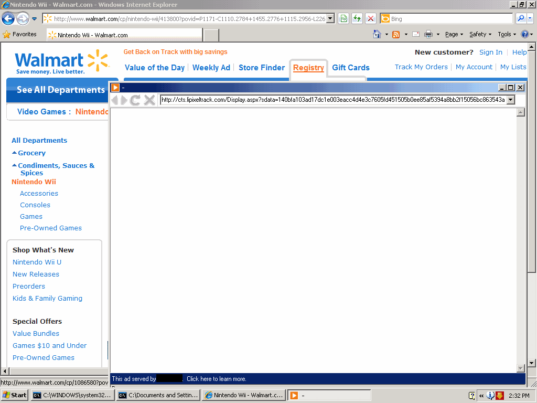This screenshot has width=537, height=403.
Task: Expand the RSS feeds dropdown arrow
Action: tap(406, 34)
